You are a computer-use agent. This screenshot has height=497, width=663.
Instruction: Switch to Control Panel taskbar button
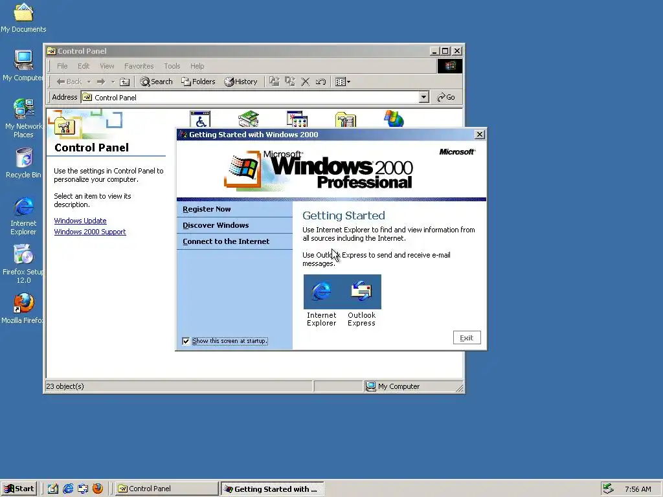166,489
